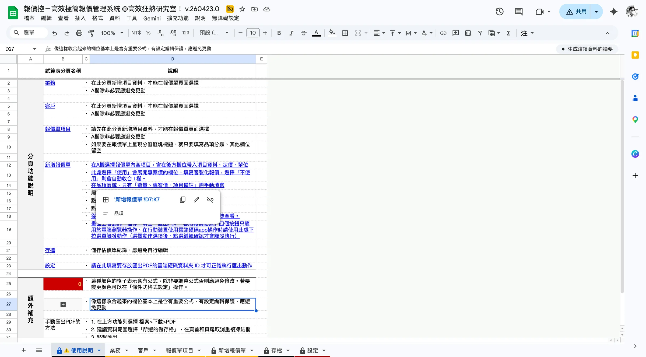
Task: Click the star document icon
Action: tap(242, 9)
